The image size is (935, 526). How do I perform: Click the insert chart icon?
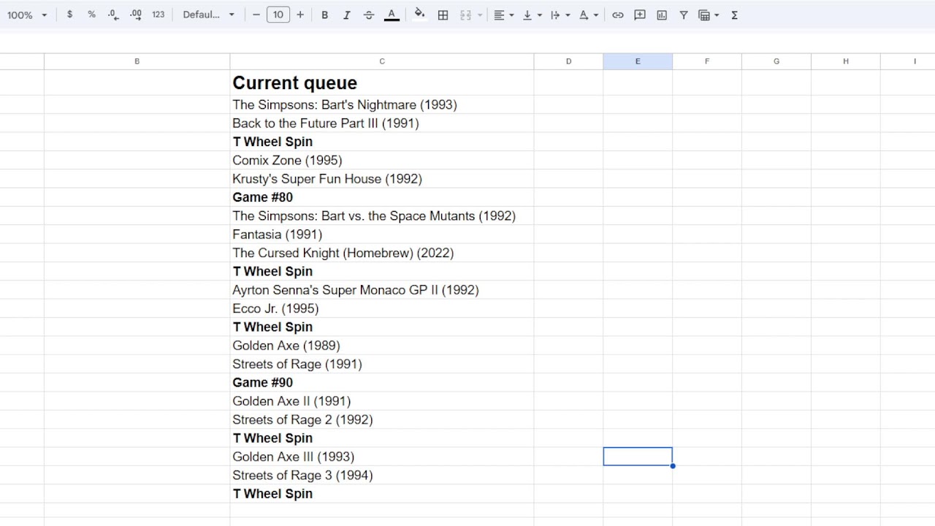click(x=662, y=15)
